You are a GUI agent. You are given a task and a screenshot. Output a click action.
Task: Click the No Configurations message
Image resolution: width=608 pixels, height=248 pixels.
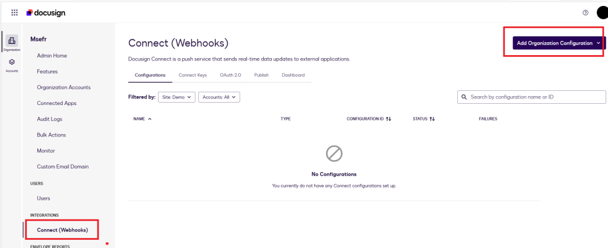[334, 174]
